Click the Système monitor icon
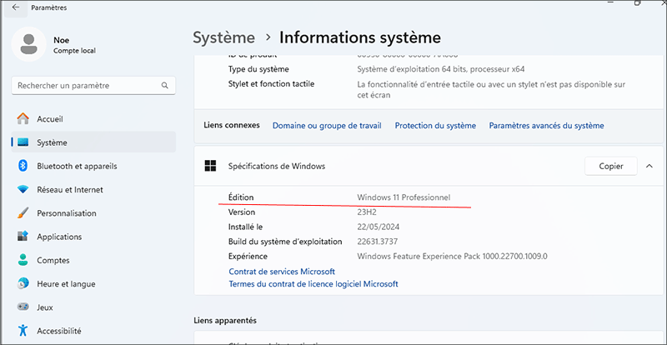Screen dimensions: 667x345 point(23,142)
